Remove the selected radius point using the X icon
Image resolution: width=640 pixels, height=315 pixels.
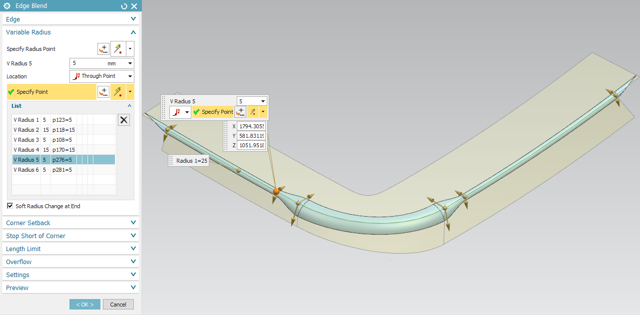coord(123,119)
